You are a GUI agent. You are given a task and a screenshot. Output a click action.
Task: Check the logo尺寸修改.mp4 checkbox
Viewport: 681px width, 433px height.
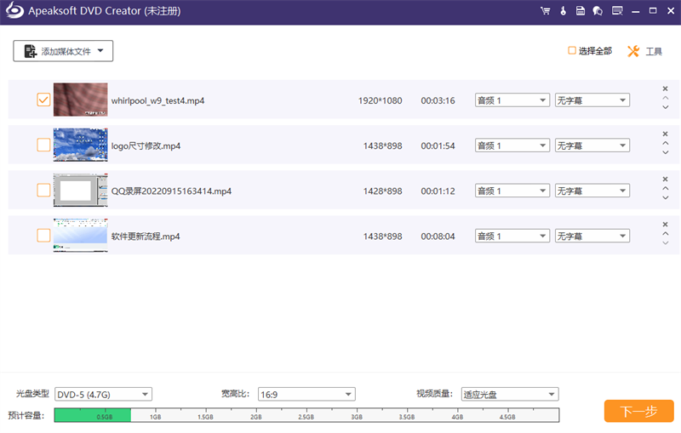click(43, 145)
